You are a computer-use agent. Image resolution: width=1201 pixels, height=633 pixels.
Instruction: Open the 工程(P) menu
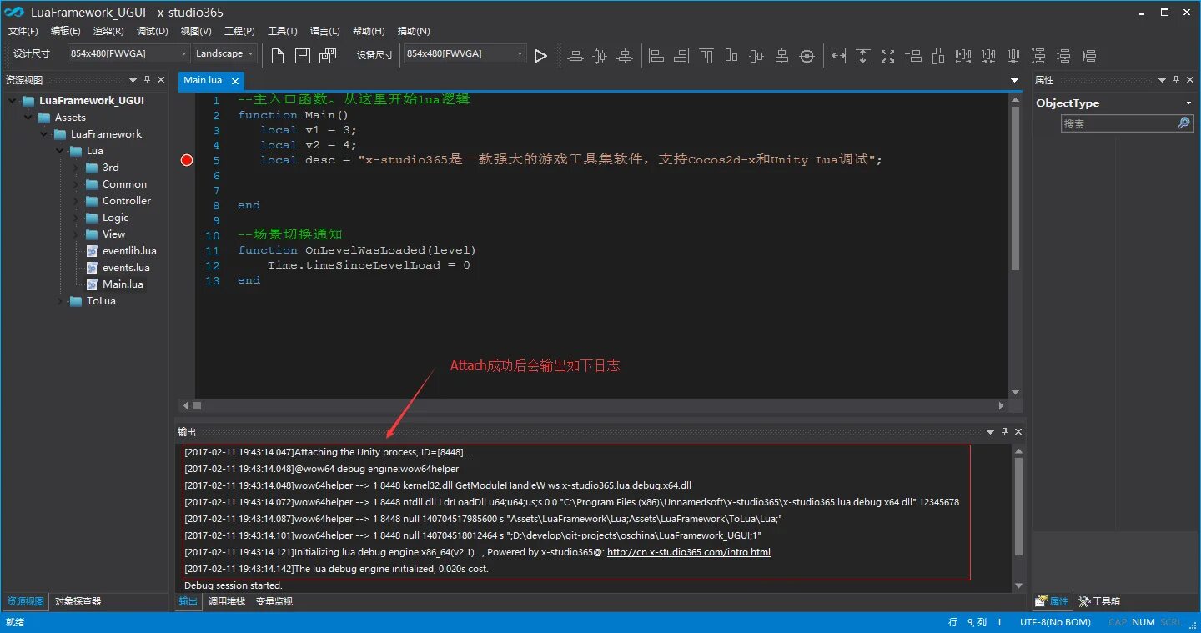[x=239, y=31]
